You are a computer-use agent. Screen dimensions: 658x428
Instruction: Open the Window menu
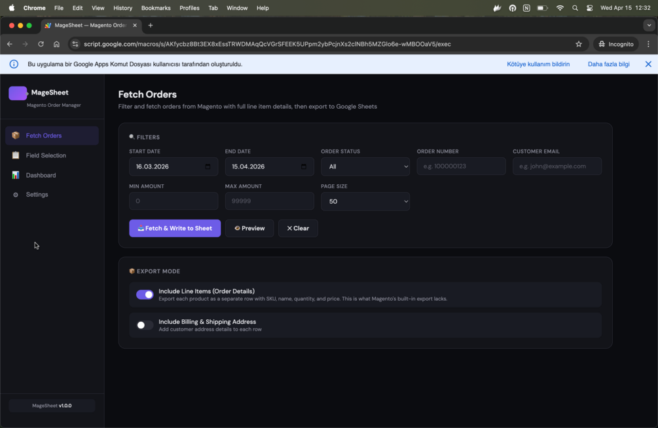click(x=237, y=8)
